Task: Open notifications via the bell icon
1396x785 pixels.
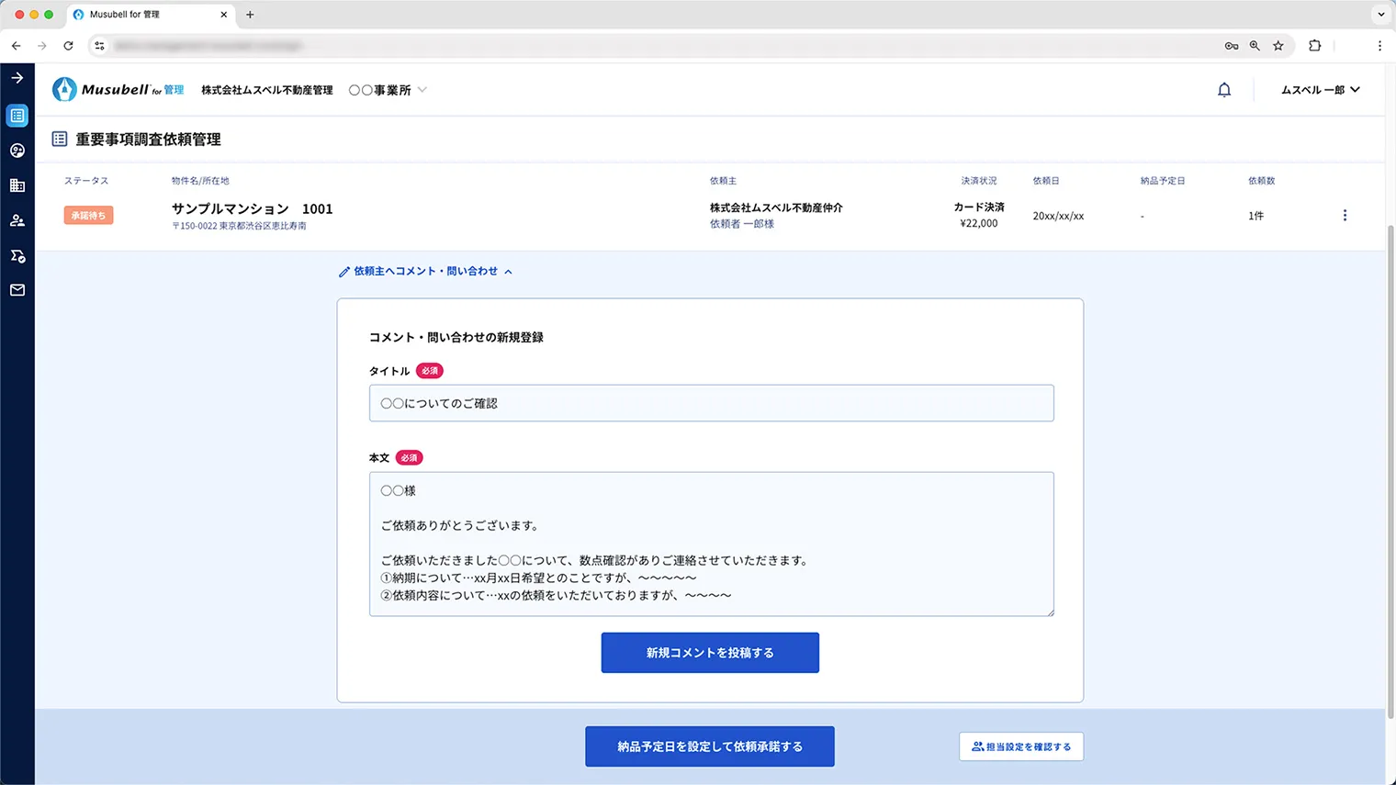Action: click(x=1224, y=89)
